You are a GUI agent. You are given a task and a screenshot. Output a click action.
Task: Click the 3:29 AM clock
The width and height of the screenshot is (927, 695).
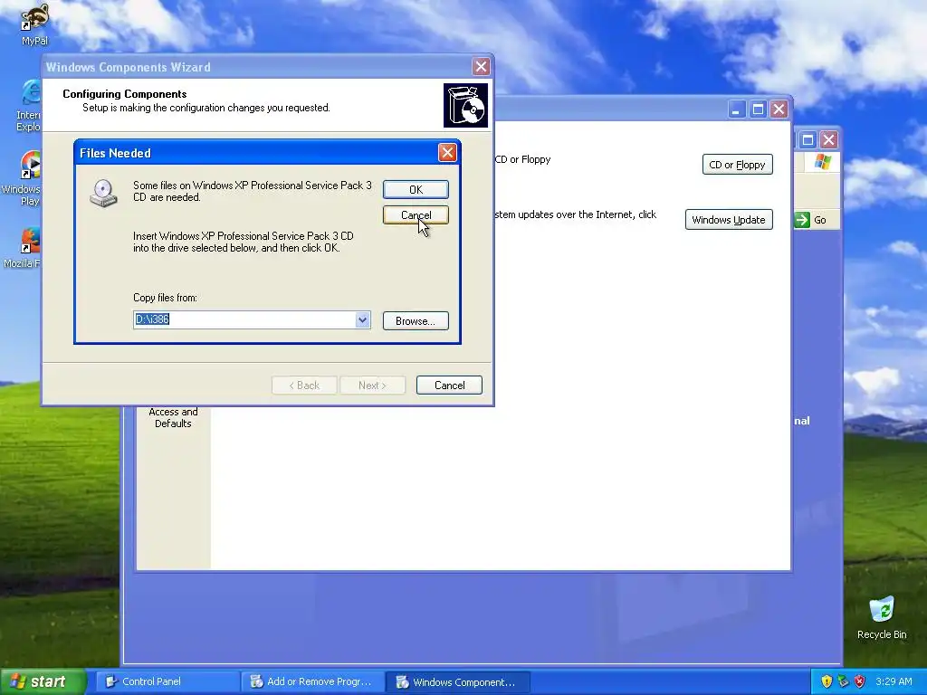(x=894, y=681)
